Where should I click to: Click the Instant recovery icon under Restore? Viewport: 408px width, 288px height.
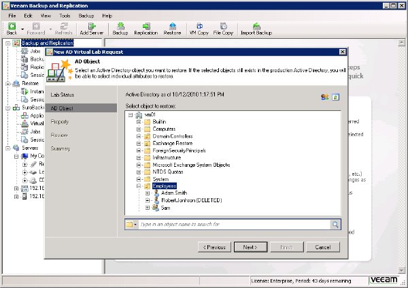(24, 91)
